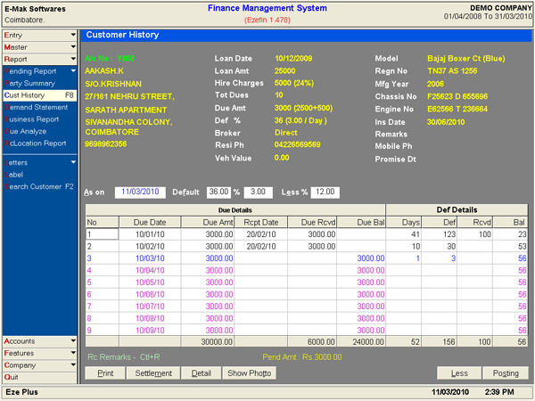Click the Show Photto button
This screenshot has width=535, height=401.
[x=250, y=373]
